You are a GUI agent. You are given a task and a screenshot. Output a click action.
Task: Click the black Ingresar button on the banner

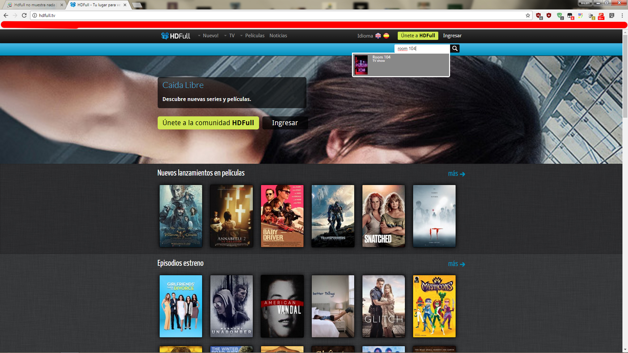(x=285, y=123)
